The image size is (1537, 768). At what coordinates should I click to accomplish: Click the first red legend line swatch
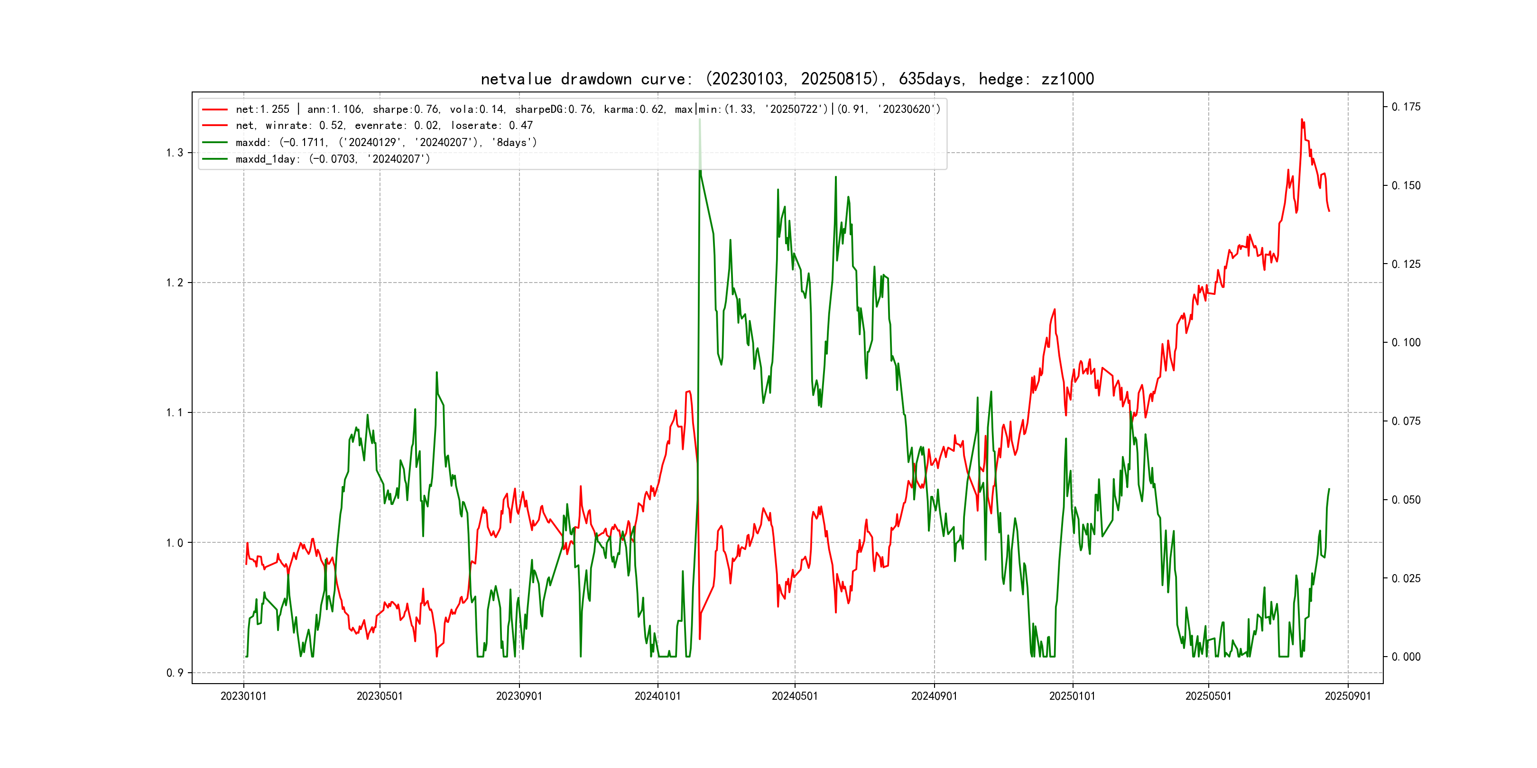[215, 110]
